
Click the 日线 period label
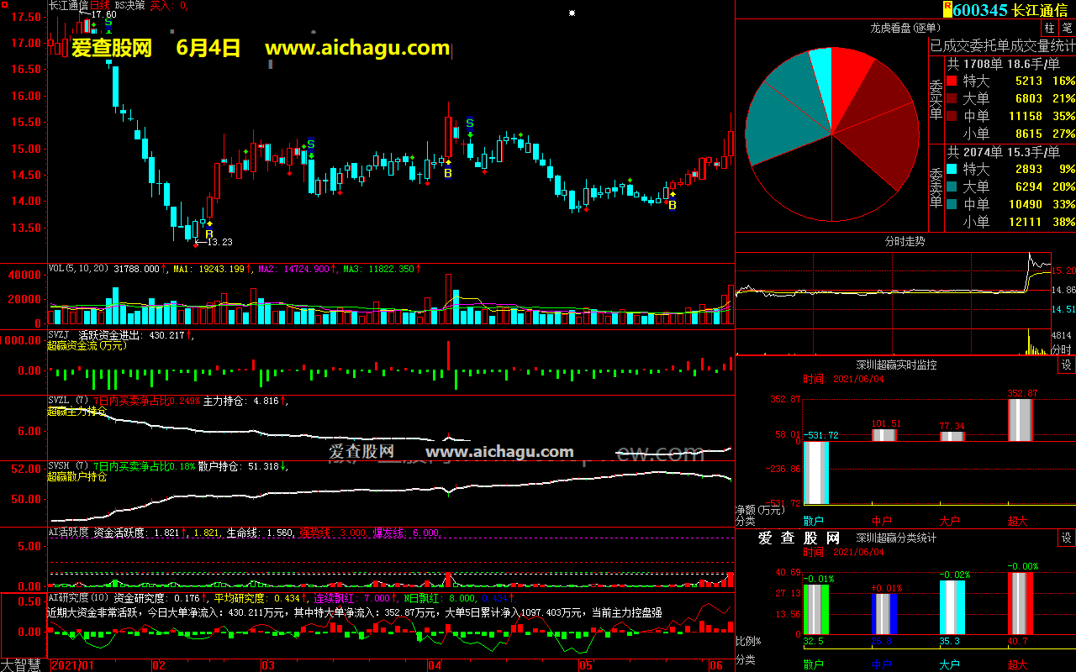click(x=99, y=5)
